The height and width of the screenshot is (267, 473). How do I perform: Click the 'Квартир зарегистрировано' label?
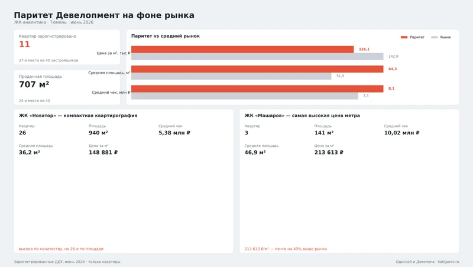47,36
